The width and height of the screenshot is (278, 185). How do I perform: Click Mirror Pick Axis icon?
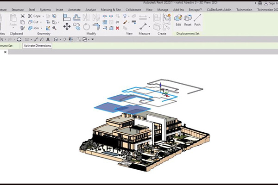click(87, 18)
